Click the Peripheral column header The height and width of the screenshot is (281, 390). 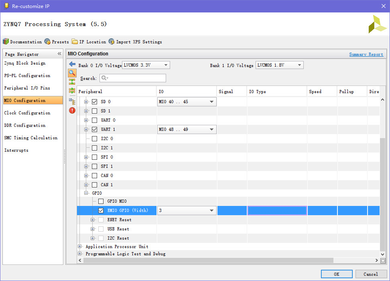coord(117,92)
